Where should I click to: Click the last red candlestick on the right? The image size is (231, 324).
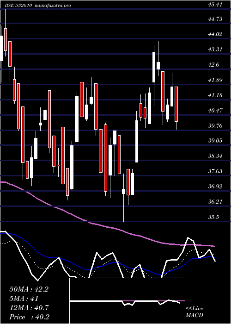[x=176, y=104]
